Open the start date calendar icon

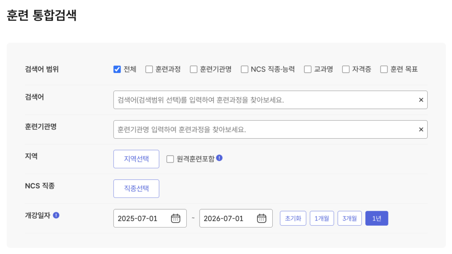(x=176, y=218)
